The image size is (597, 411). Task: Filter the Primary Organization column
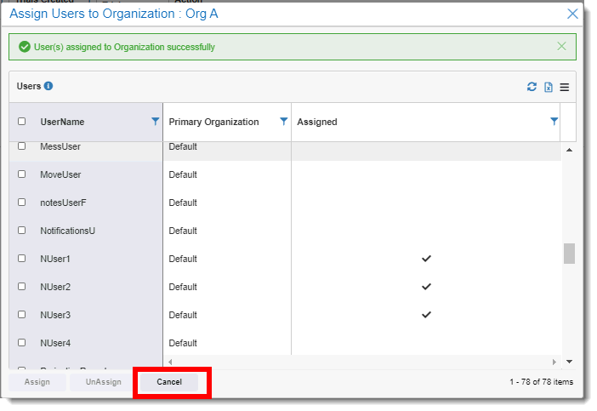(283, 122)
